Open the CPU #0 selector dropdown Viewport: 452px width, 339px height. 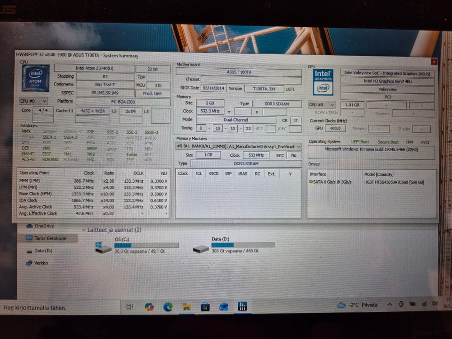point(33,101)
